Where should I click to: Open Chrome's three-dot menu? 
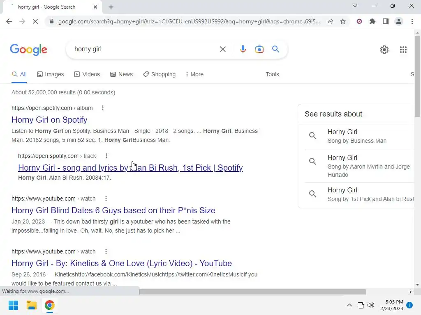tap(412, 21)
